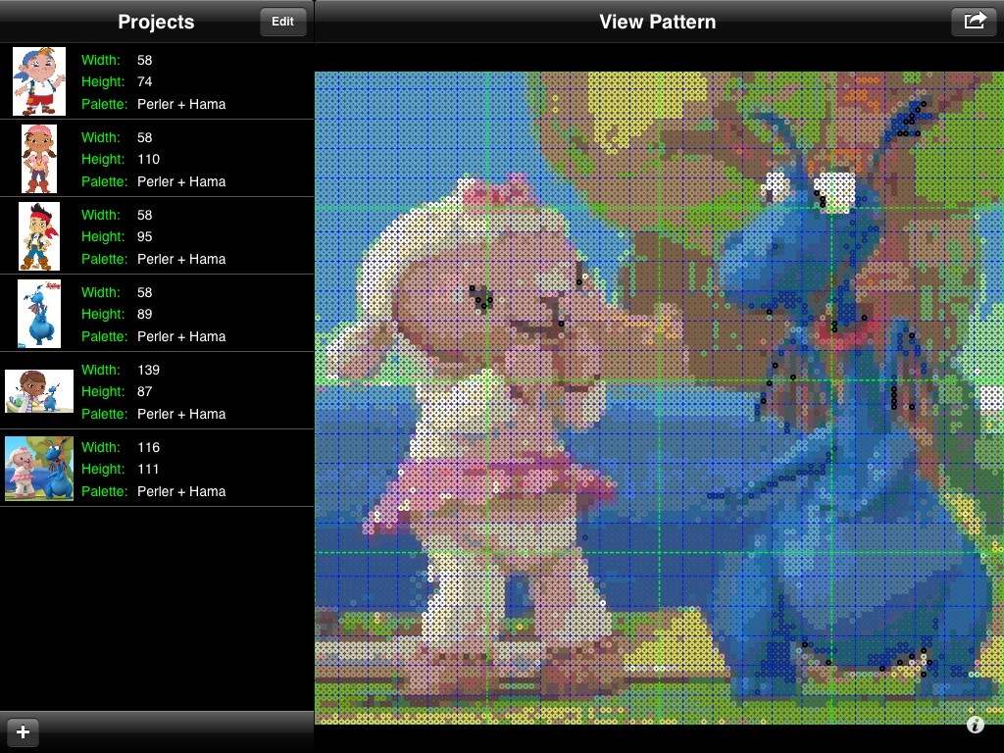Click the Height 74 value in project list
This screenshot has width=1004, height=753.
(145, 82)
